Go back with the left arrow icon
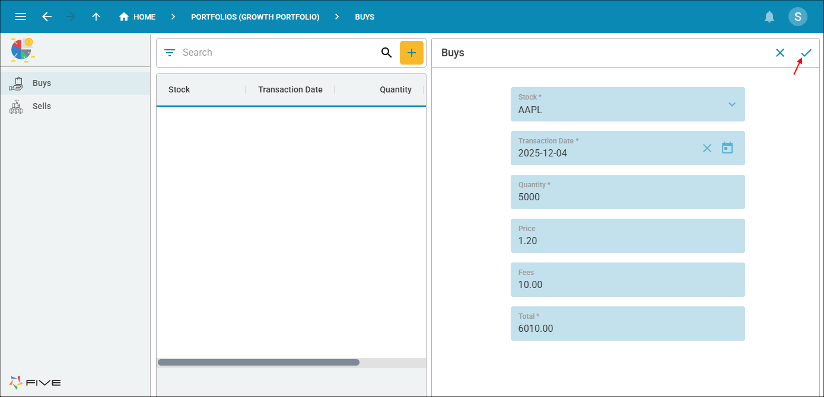This screenshot has width=824, height=397. [47, 17]
